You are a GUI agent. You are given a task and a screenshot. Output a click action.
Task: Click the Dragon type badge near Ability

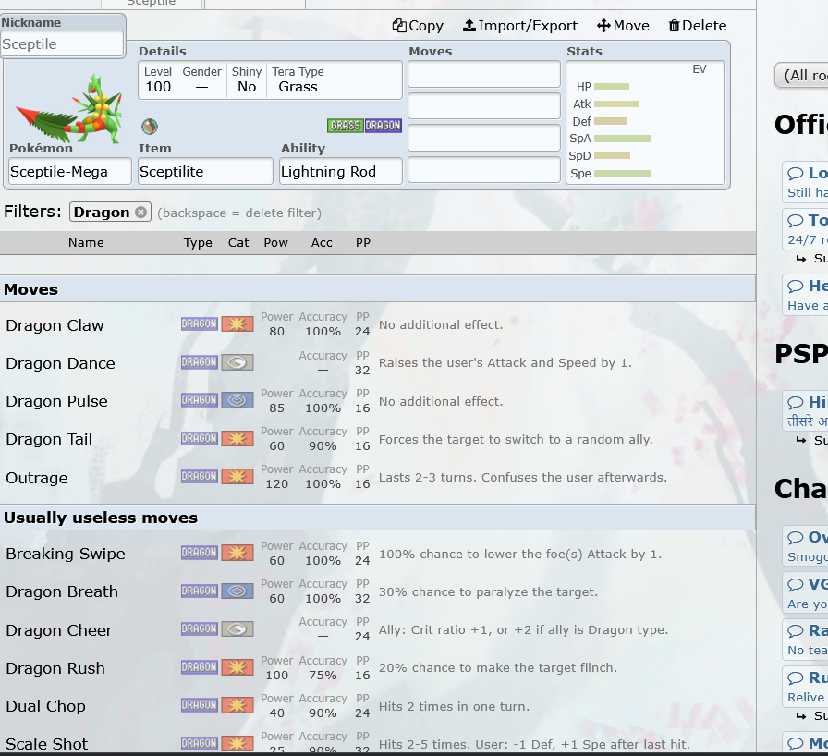pos(384,126)
